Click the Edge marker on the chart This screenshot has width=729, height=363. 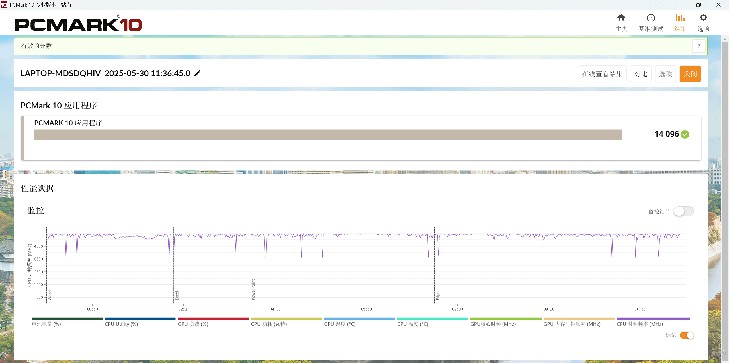pos(438,296)
